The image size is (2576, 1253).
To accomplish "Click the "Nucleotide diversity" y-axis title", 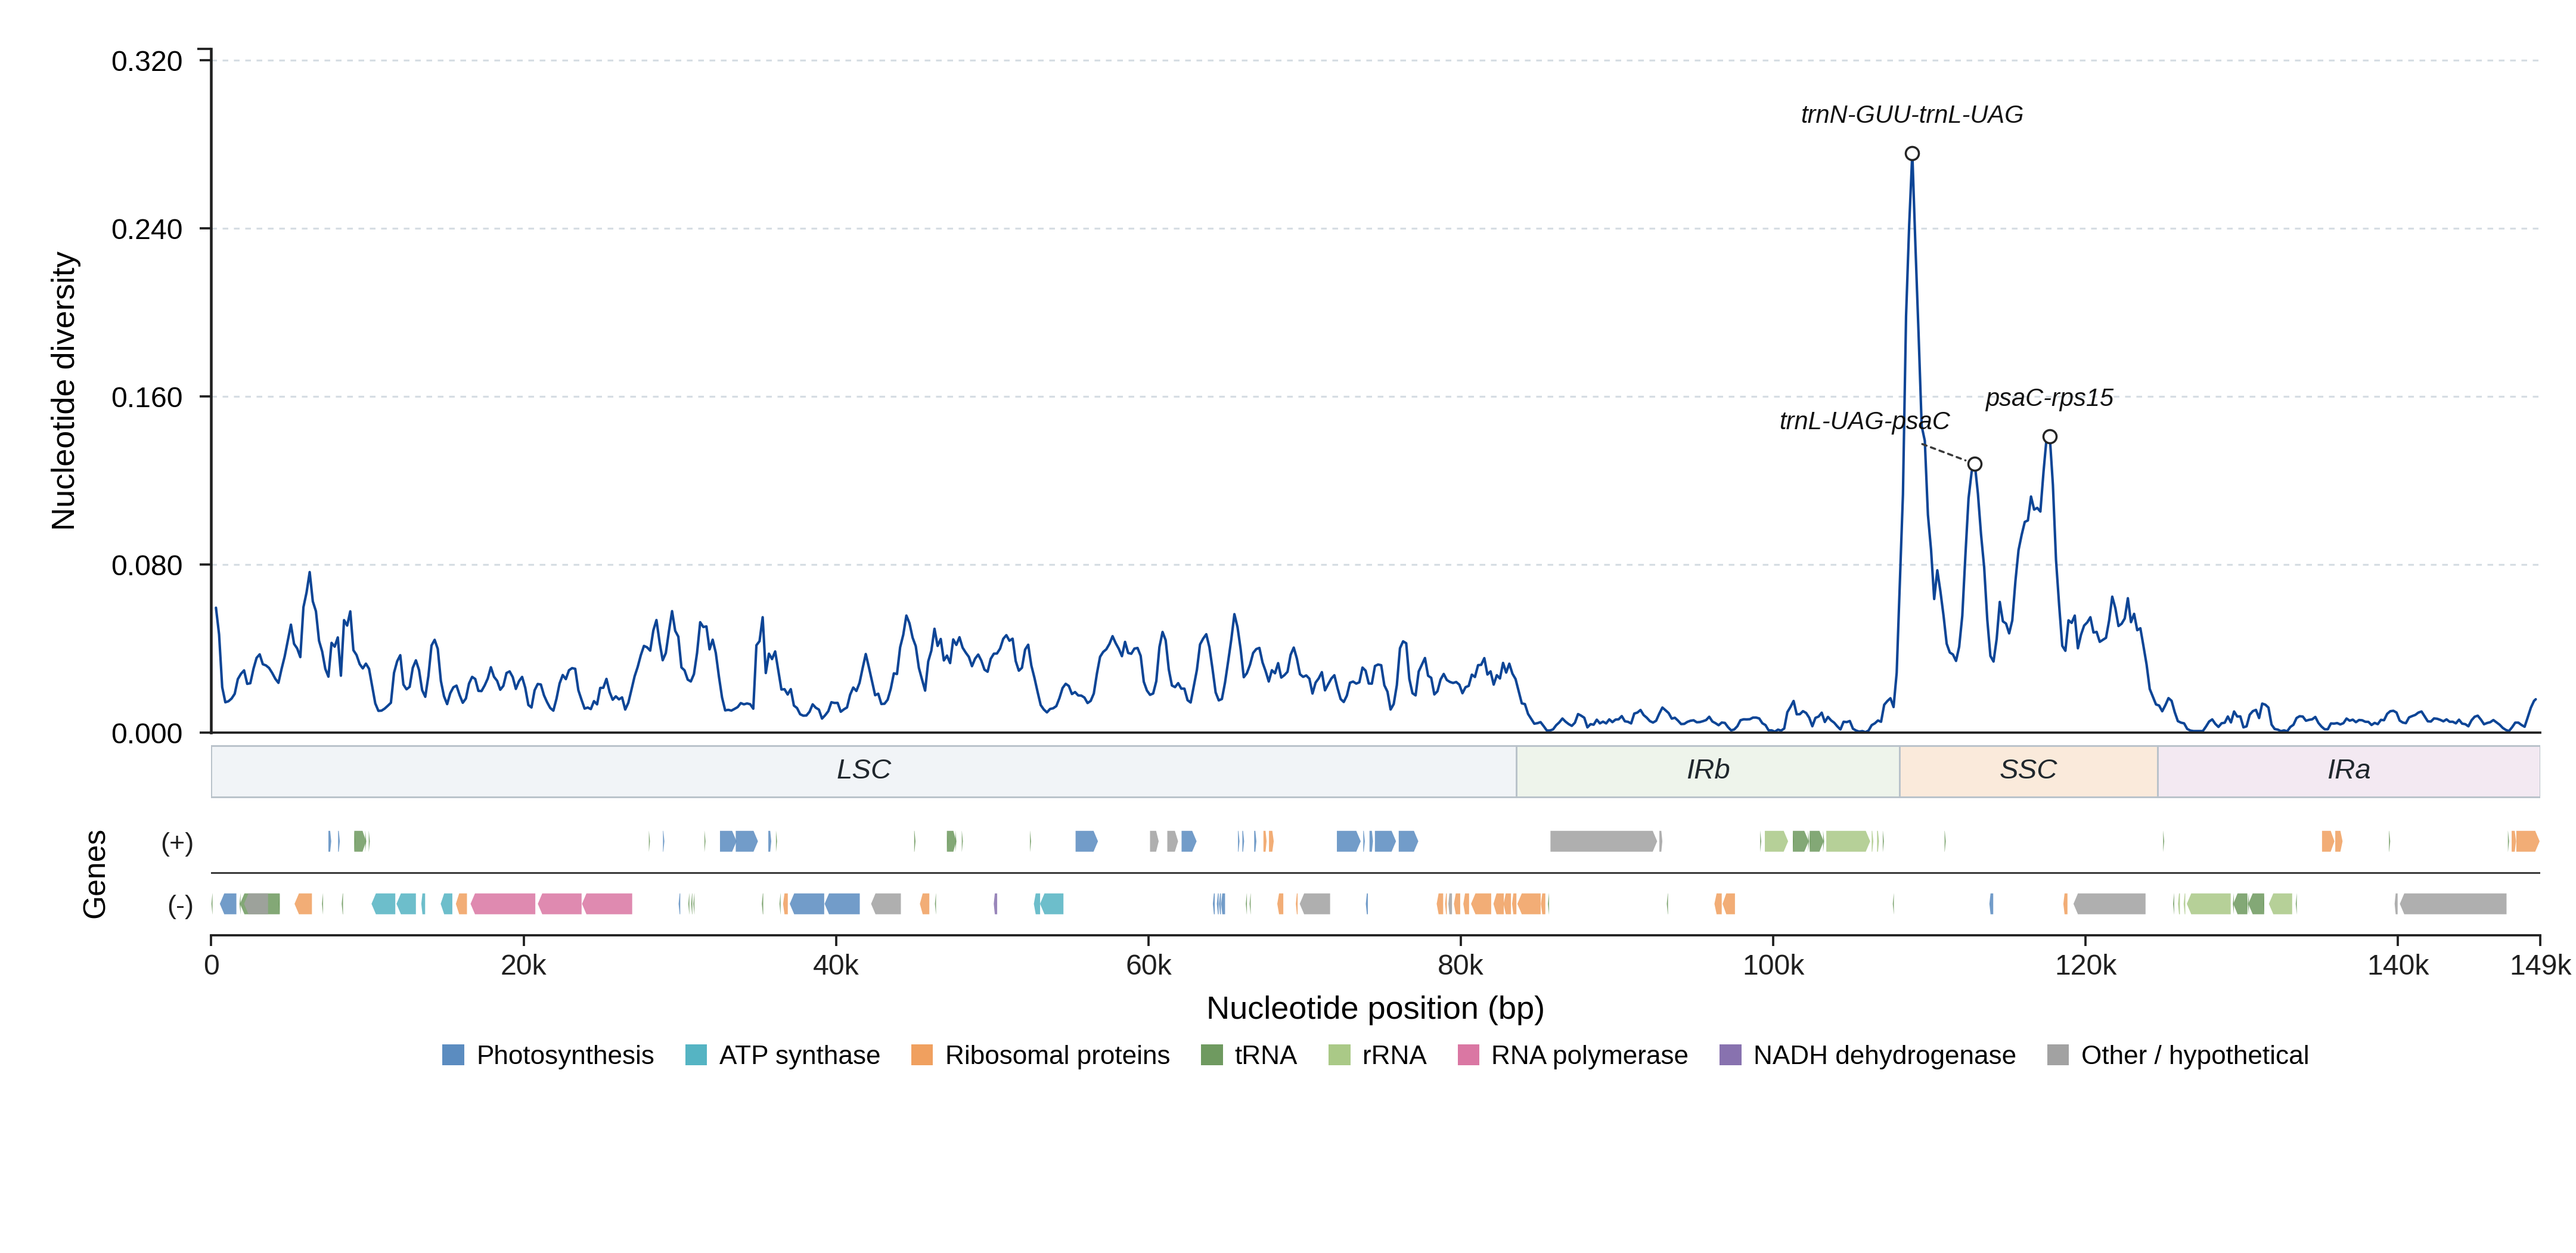I will click(64, 391).
